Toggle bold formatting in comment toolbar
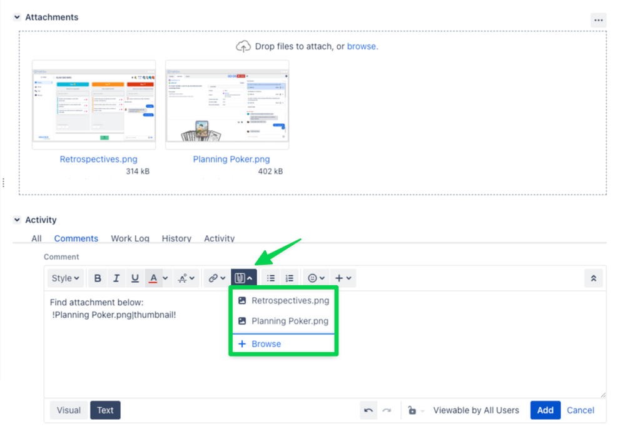The image size is (625, 436). [x=98, y=278]
